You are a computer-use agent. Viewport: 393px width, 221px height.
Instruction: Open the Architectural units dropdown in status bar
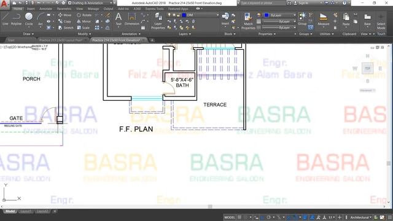[360, 217]
